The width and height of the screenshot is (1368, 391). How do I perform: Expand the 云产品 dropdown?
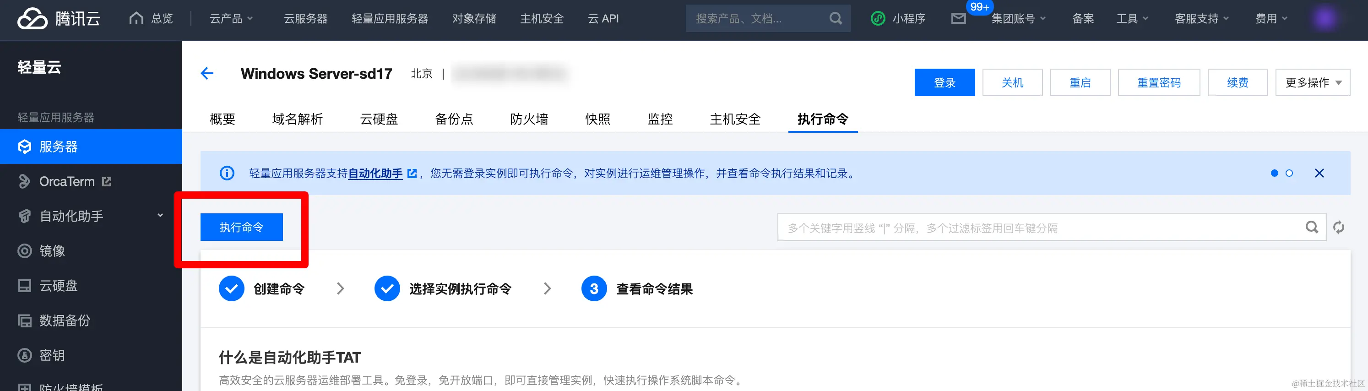(x=231, y=19)
